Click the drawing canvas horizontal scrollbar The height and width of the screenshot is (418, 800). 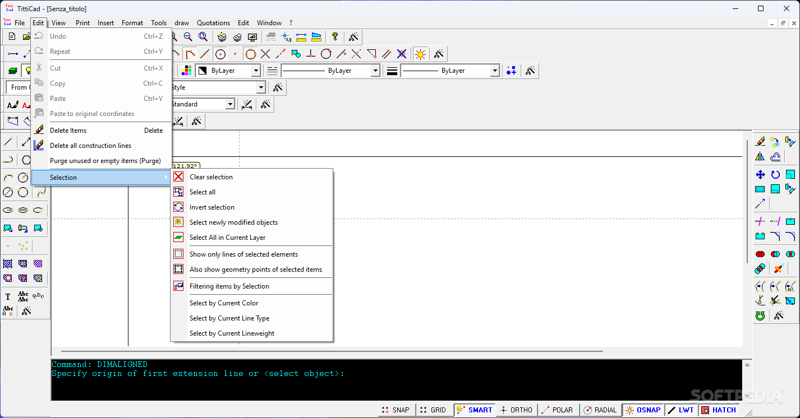(x=331, y=351)
